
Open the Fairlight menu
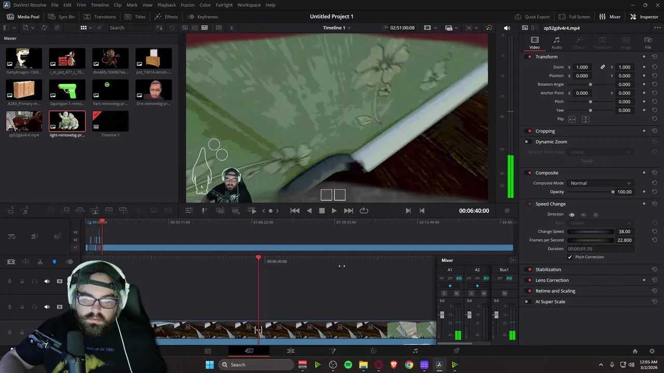click(x=224, y=5)
